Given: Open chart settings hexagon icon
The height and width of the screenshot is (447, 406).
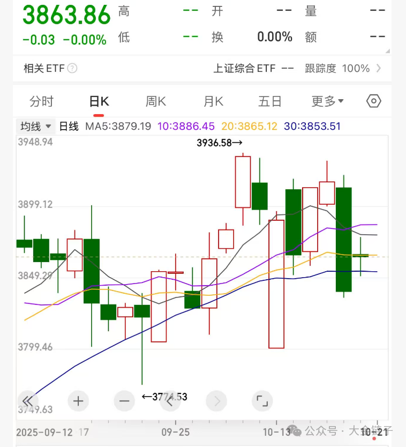Looking at the screenshot, I should point(374,101).
